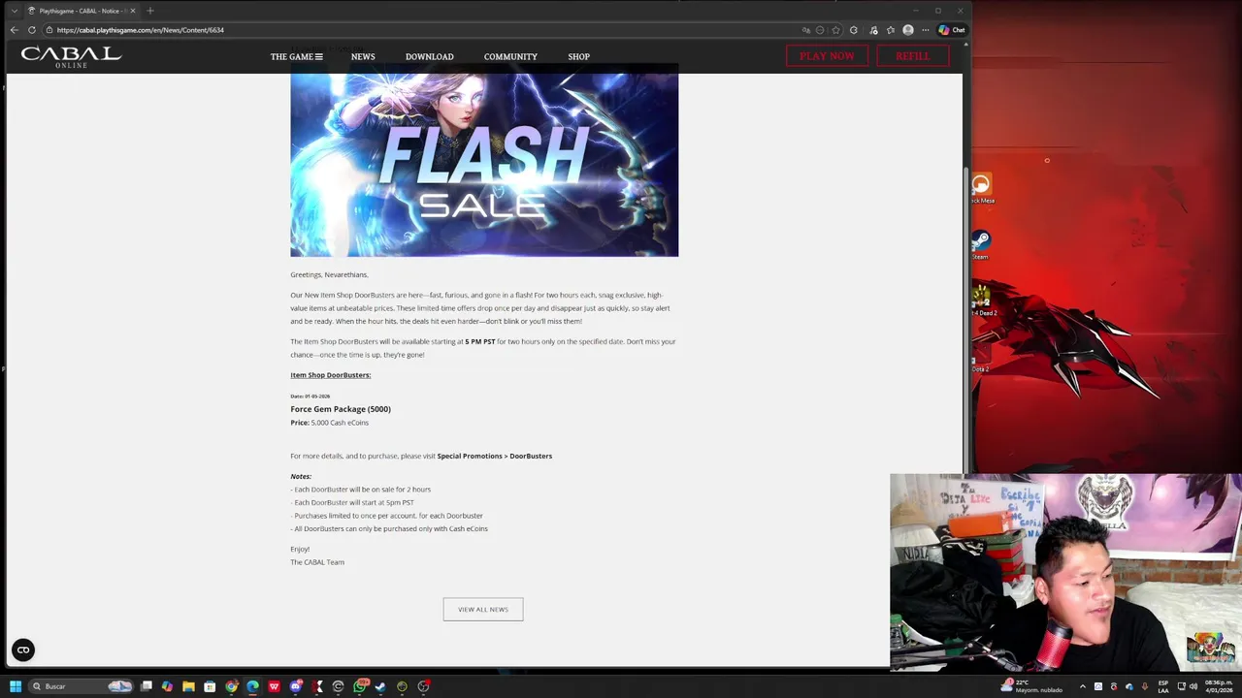Open Google Chrome on the taskbar
The image size is (1242, 698).
point(231,686)
